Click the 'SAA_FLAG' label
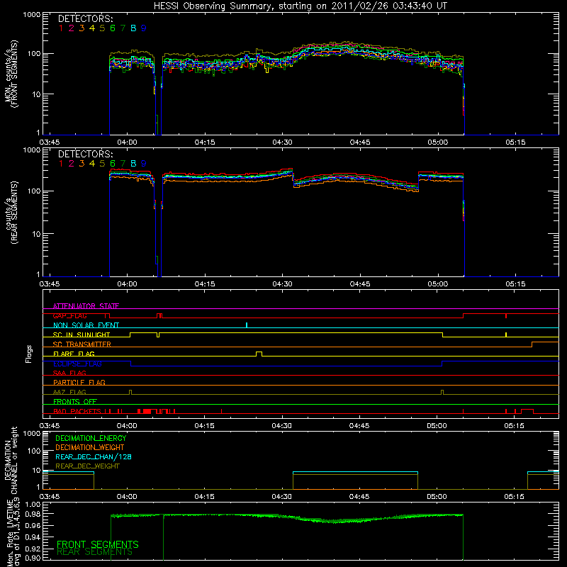 pos(69,373)
